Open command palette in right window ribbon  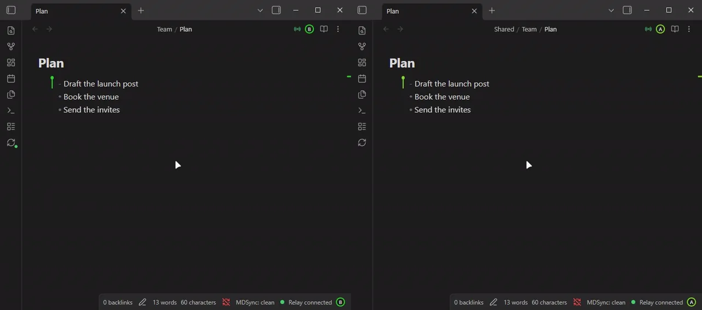362,110
